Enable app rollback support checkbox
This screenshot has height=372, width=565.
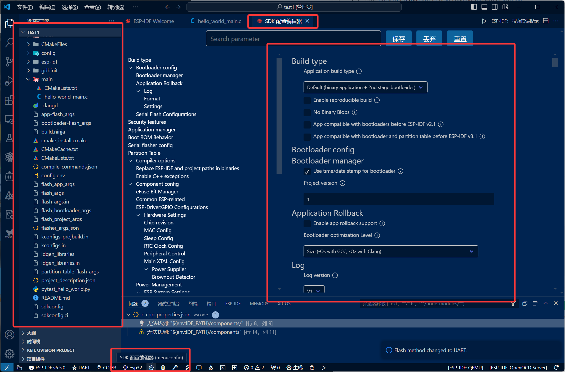(307, 223)
